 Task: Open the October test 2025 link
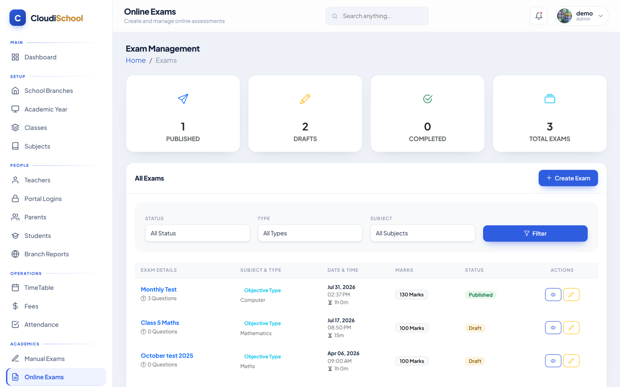[167, 356]
